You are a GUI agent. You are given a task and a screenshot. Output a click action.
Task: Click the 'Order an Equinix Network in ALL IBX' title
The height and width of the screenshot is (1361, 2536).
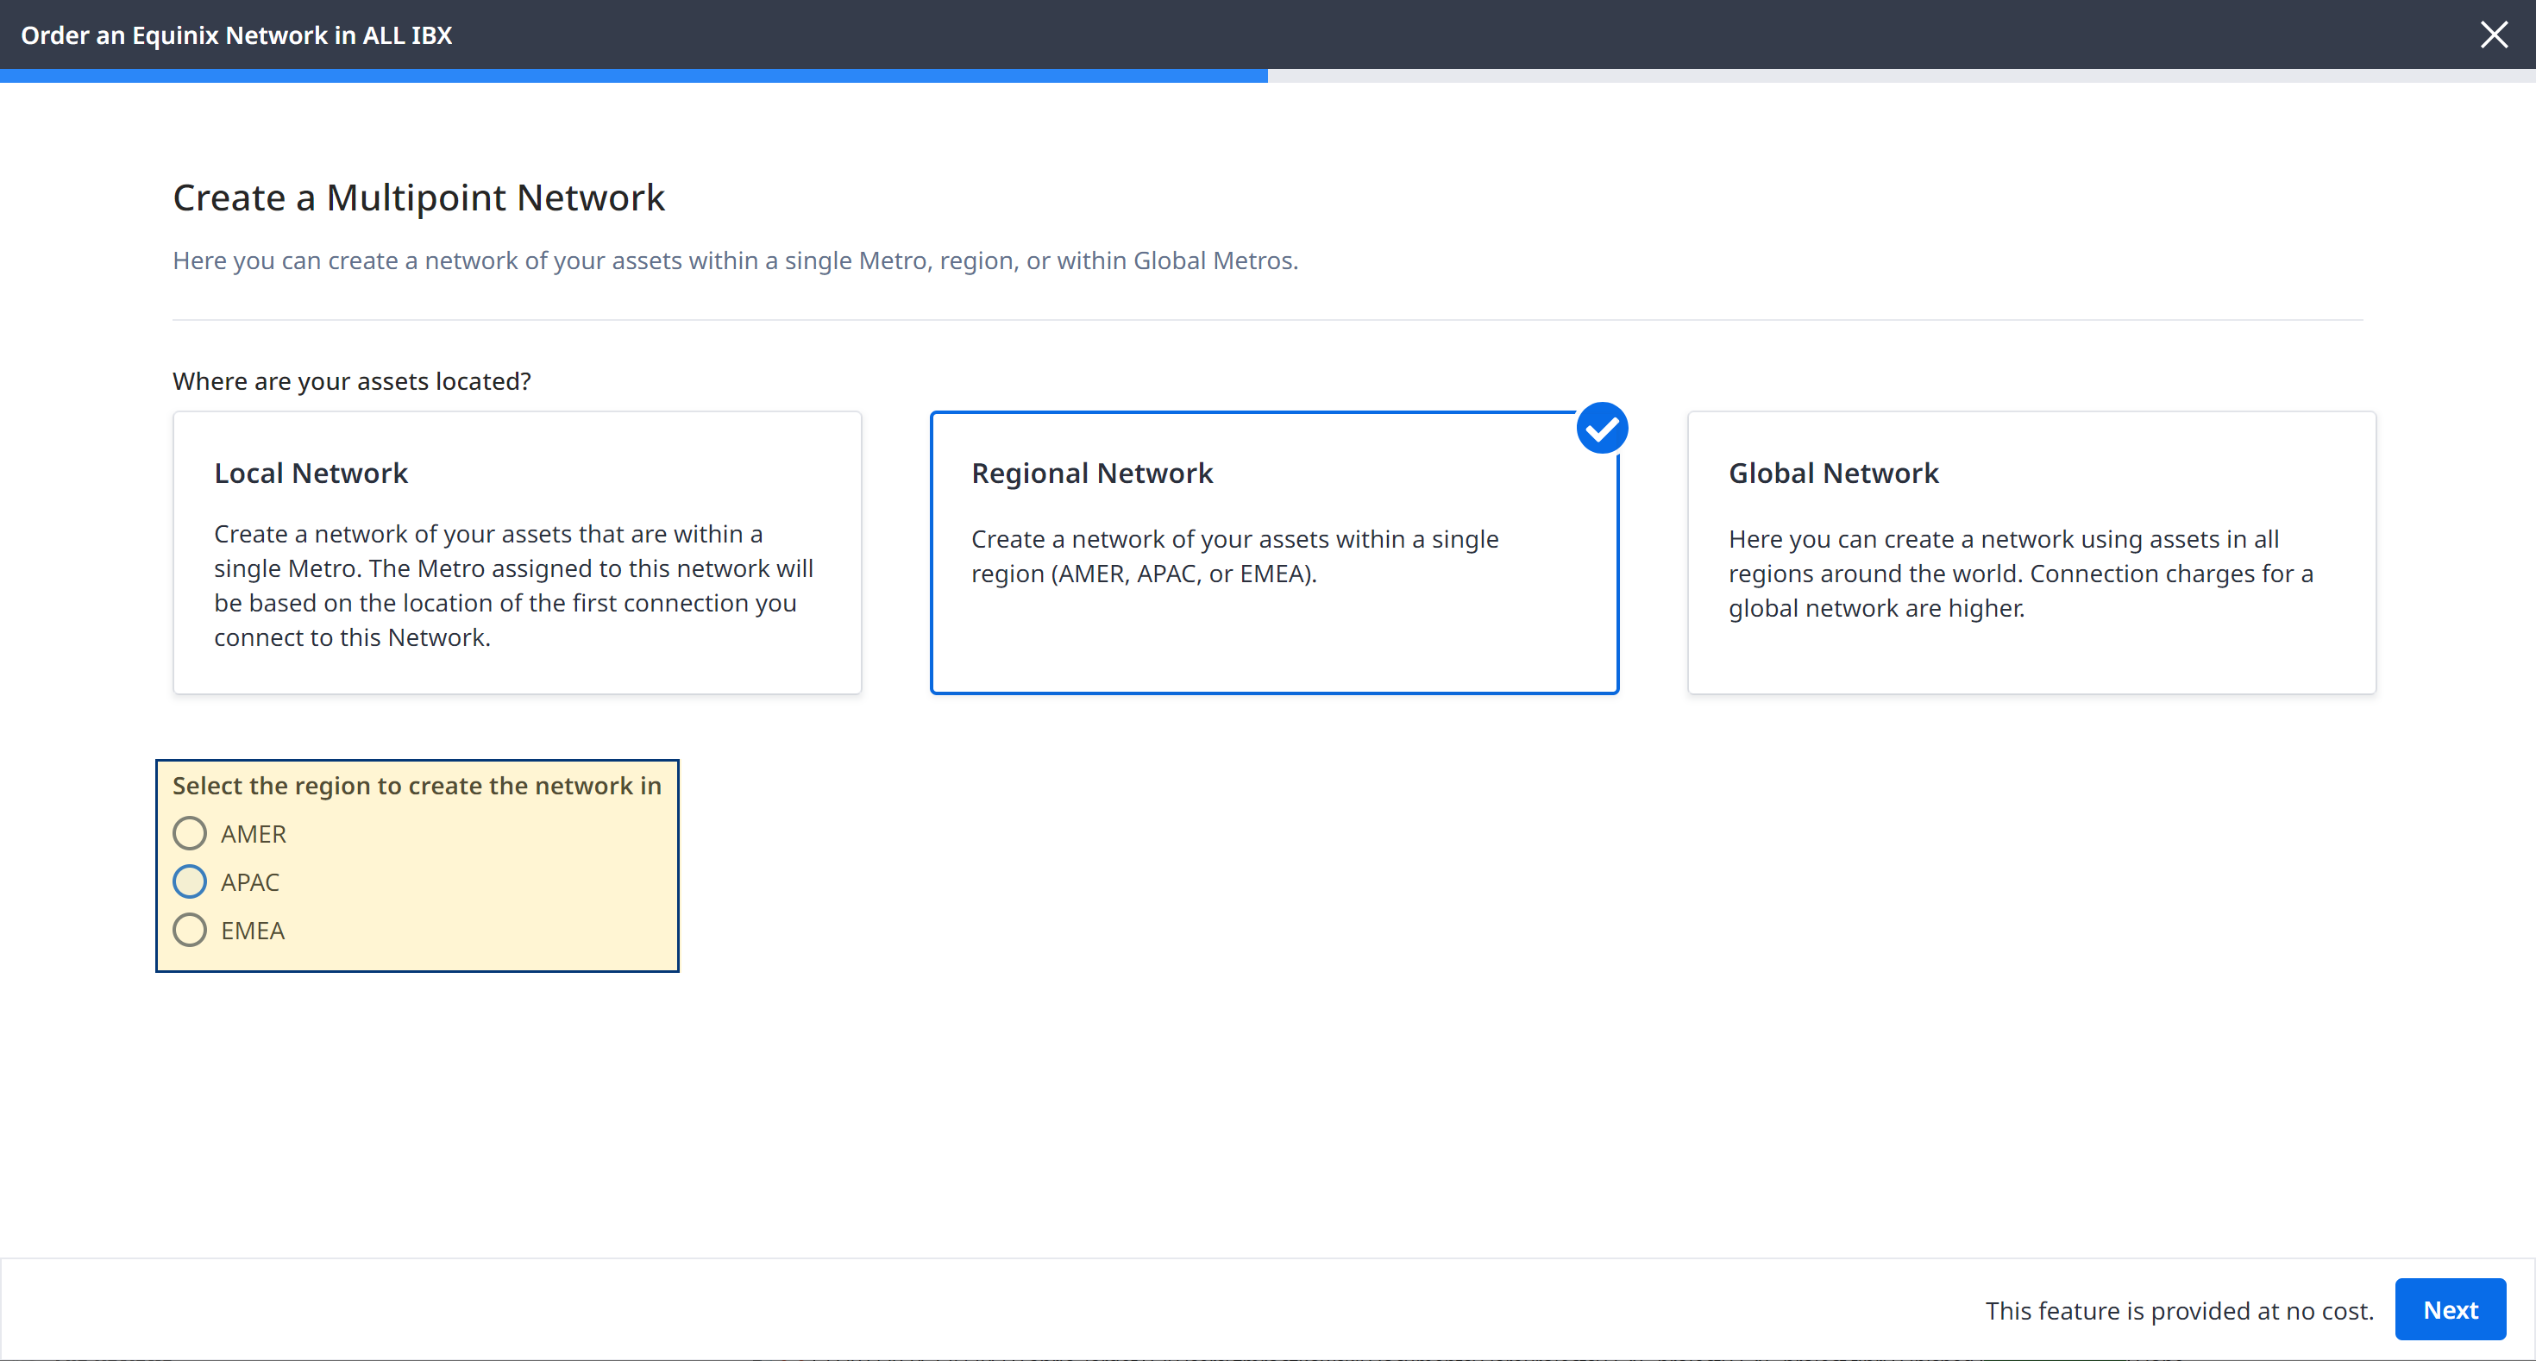tap(236, 35)
